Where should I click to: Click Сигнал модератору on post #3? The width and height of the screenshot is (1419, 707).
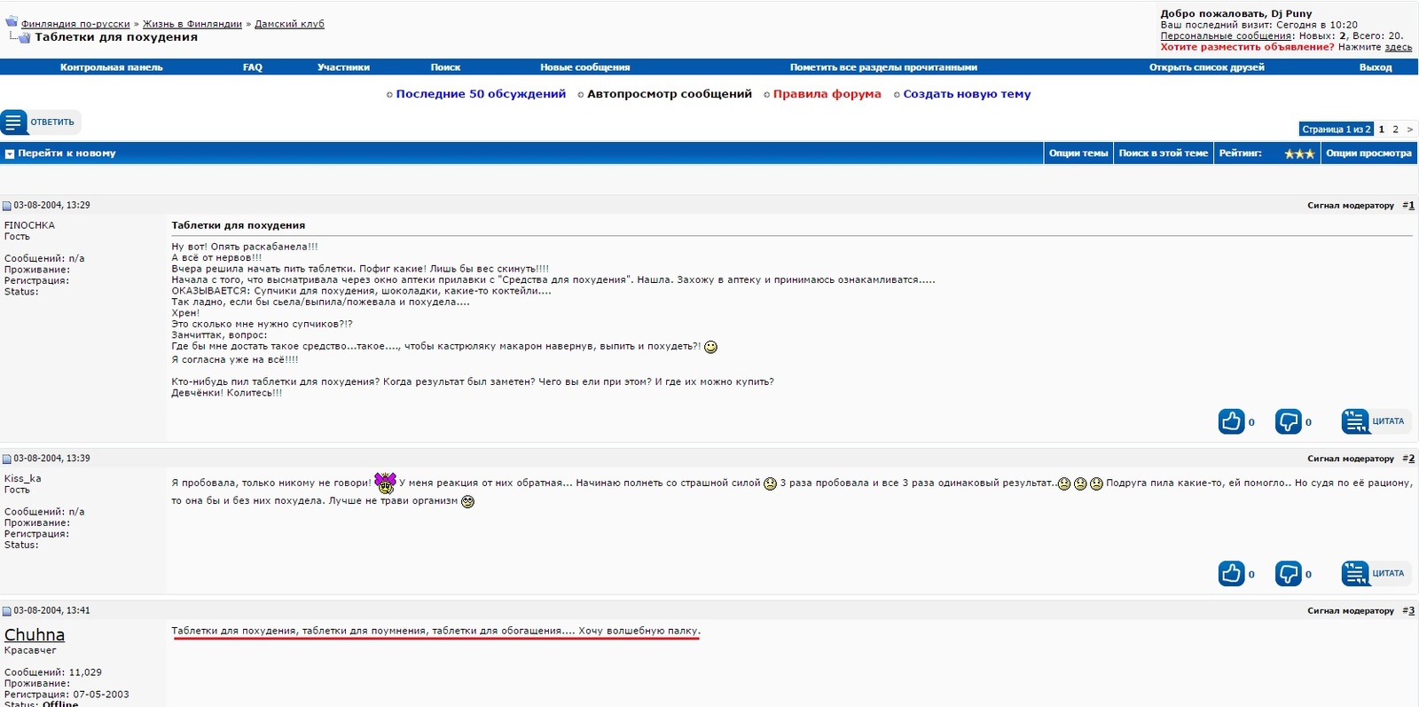pos(1351,611)
